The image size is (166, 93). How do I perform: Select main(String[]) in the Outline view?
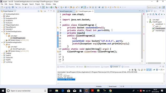159,31
